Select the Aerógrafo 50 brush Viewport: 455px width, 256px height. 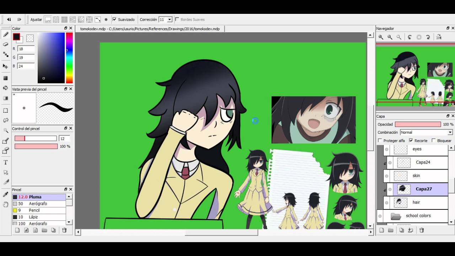click(39, 204)
